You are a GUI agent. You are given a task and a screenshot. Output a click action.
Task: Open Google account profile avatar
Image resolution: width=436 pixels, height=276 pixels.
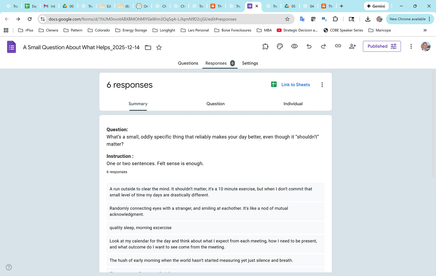[x=426, y=46]
